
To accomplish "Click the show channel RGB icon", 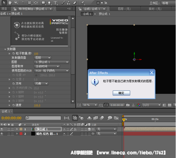I will tap(138, 105).
